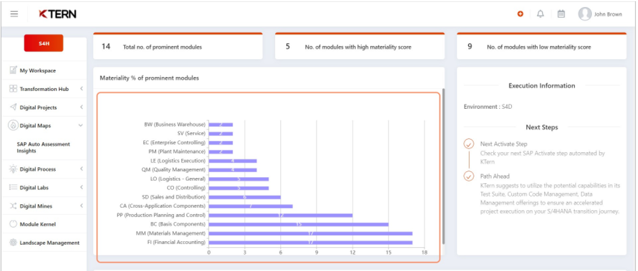Image resolution: width=638 pixels, height=271 pixels.
Task: Click the Digital Process bulb icon
Action: click(13, 169)
